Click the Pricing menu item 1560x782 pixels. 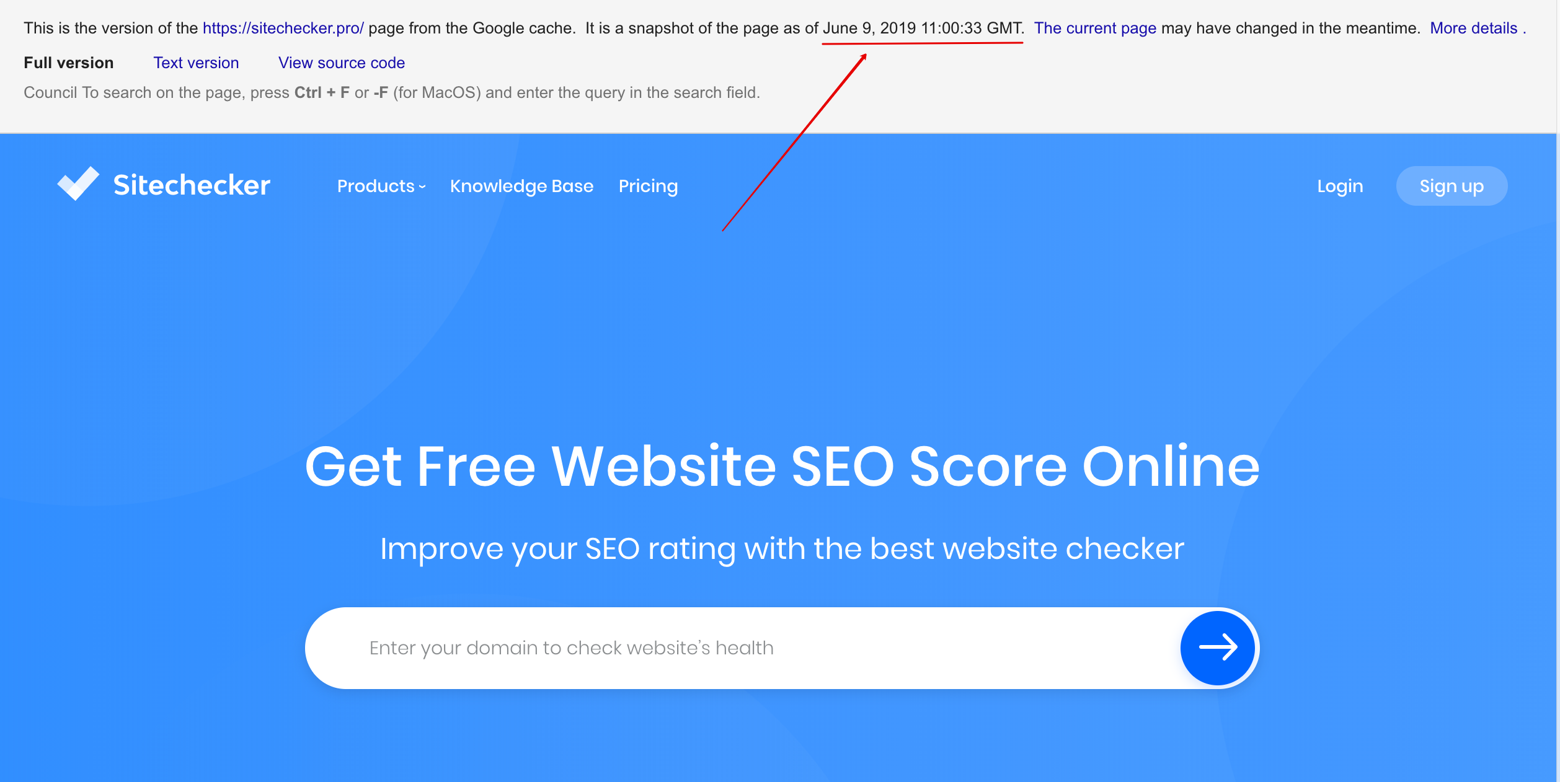(649, 185)
